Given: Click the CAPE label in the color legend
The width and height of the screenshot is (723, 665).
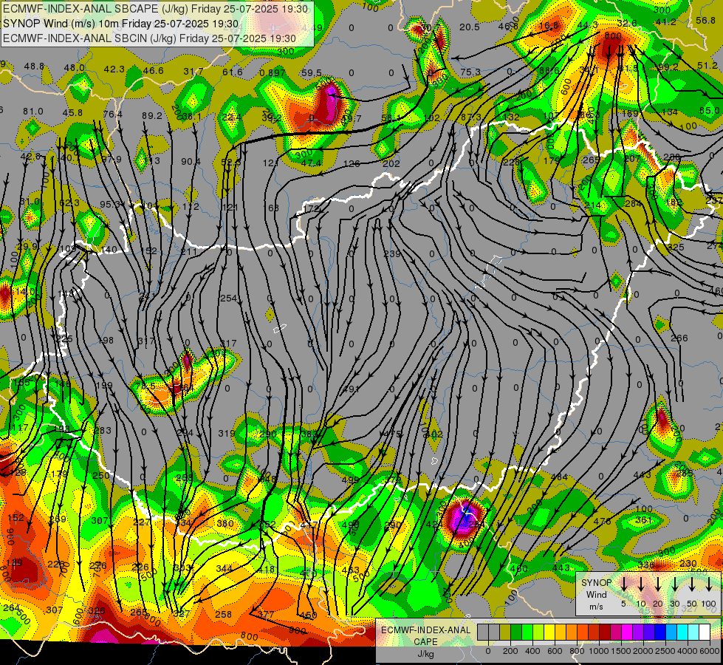Looking at the screenshot, I should [x=425, y=642].
